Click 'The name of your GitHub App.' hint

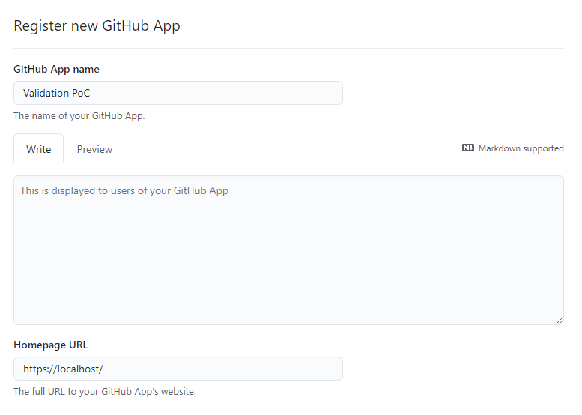(79, 116)
